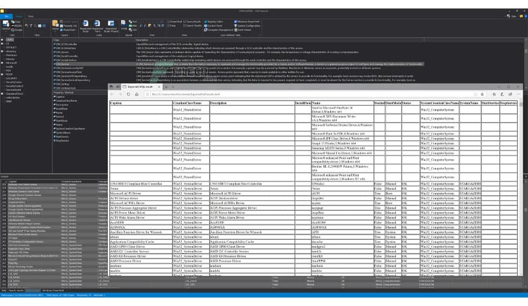Click the Copy icon in Connect group
The height and width of the screenshot is (306, 528).
click(x=16, y=21)
